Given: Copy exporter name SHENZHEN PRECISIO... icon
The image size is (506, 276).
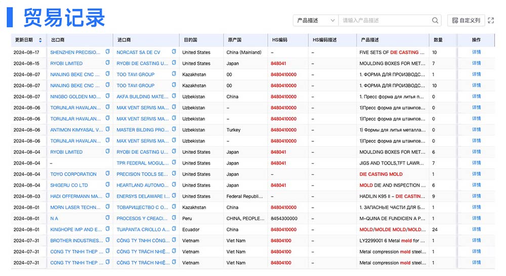Looking at the screenshot, I should click(x=107, y=52).
